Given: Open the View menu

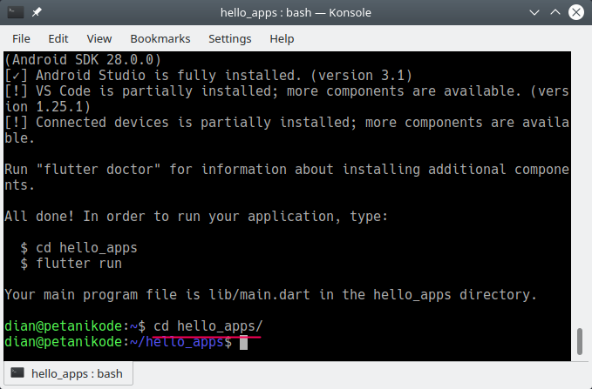Looking at the screenshot, I should [x=99, y=38].
